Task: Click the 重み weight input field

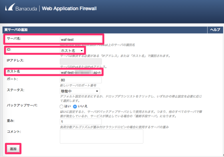Action: point(81,122)
